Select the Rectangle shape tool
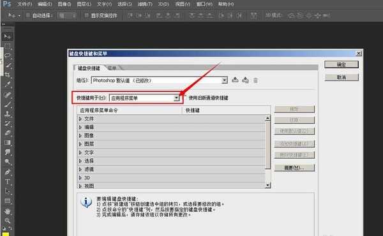 7,201
